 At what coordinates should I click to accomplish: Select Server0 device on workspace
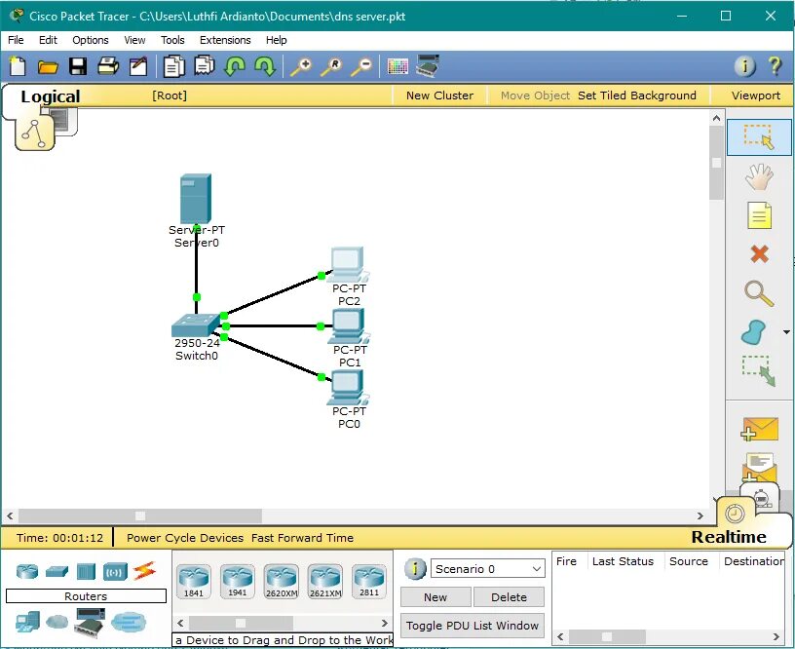tap(196, 200)
